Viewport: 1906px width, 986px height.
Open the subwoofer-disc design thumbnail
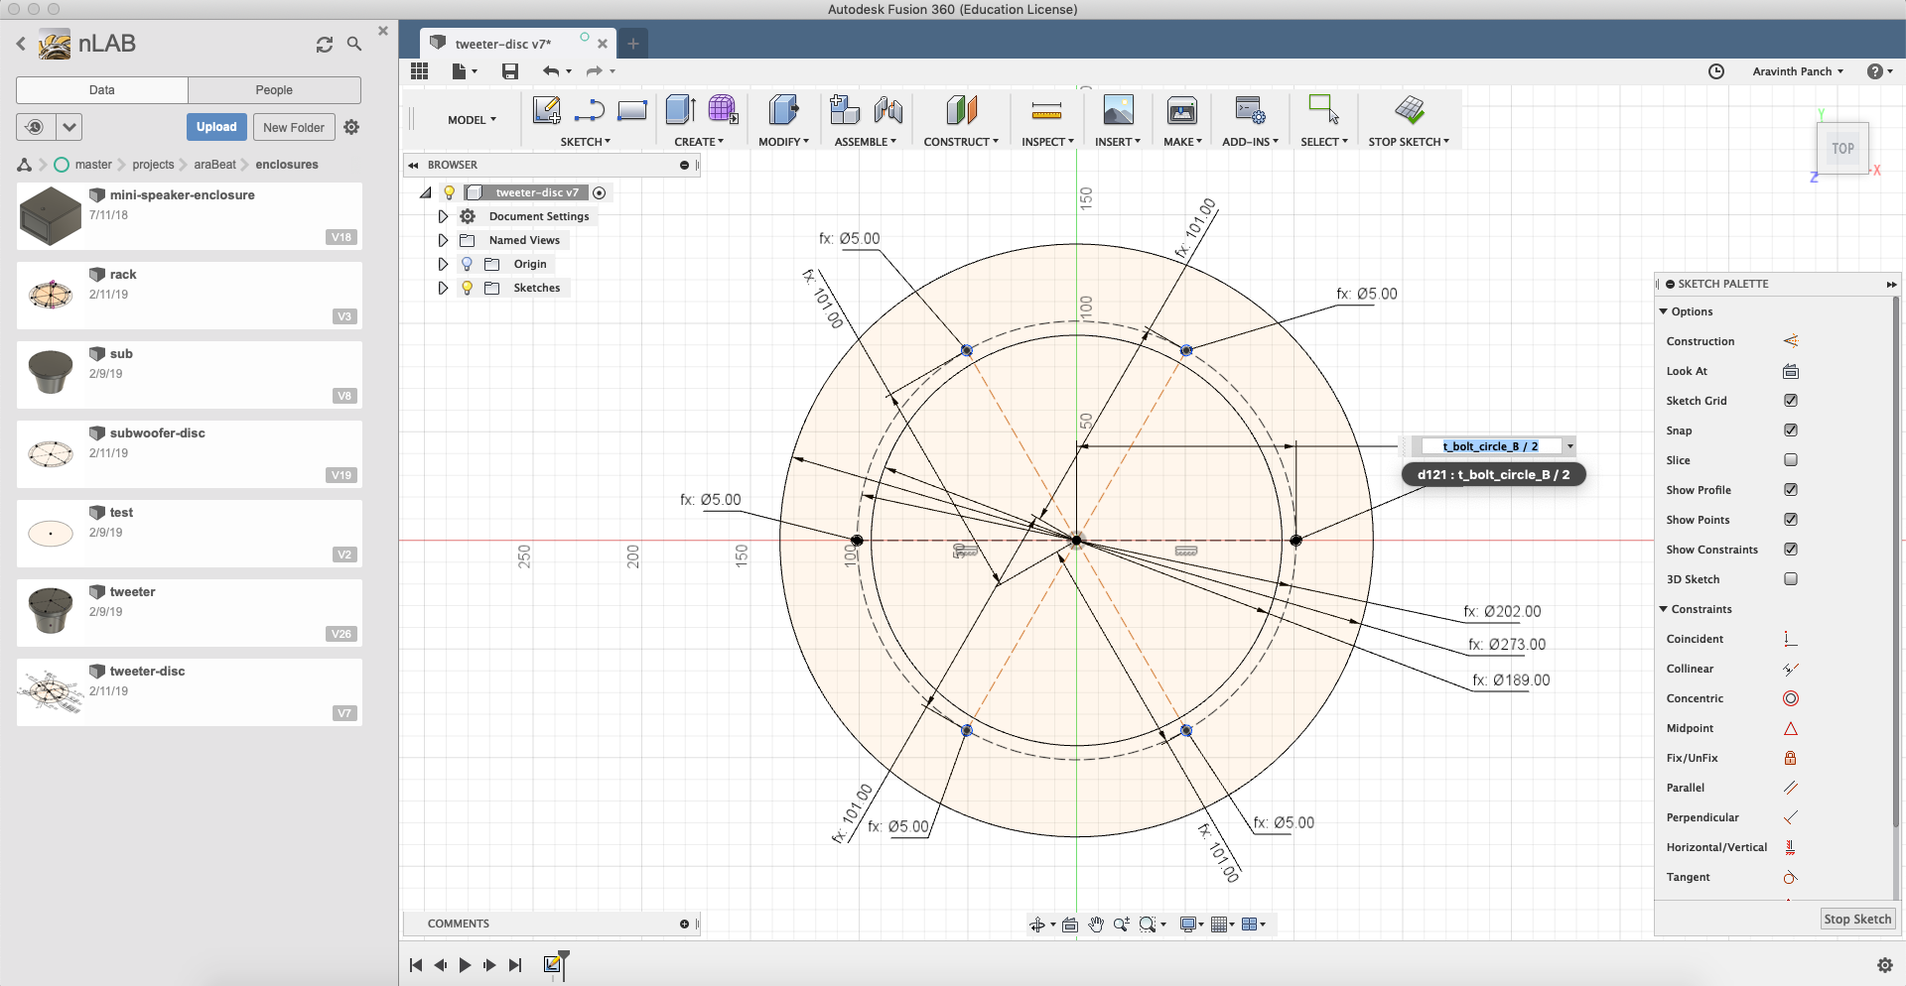(51, 453)
